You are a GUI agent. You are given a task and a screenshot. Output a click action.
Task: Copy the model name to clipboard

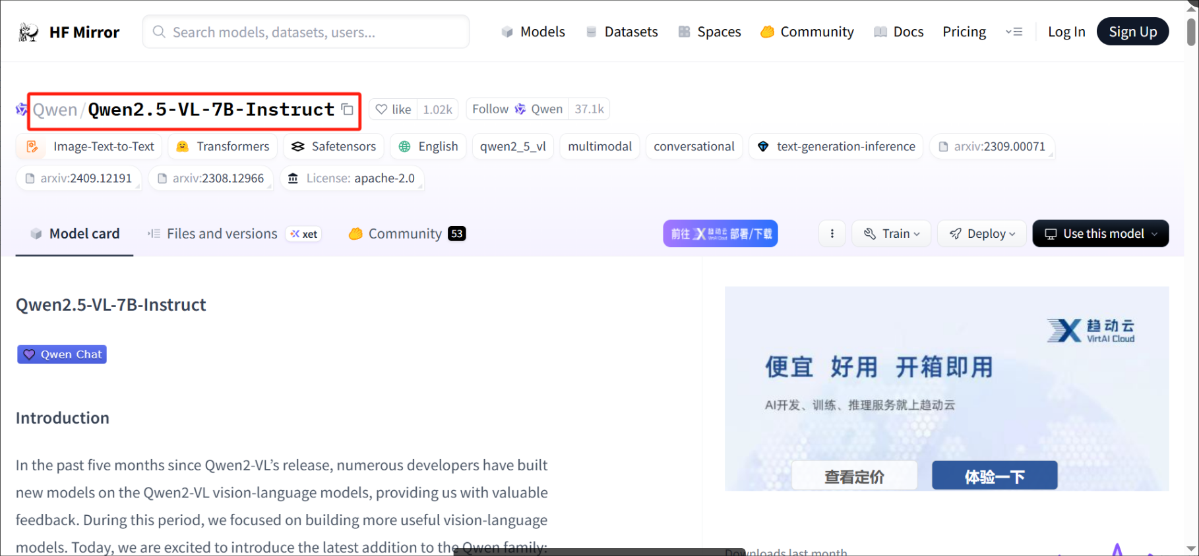tap(348, 109)
